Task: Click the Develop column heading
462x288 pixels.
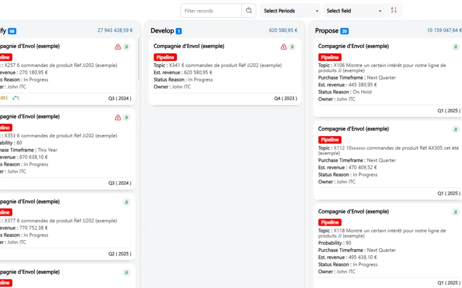Action: [x=162, y=31]
